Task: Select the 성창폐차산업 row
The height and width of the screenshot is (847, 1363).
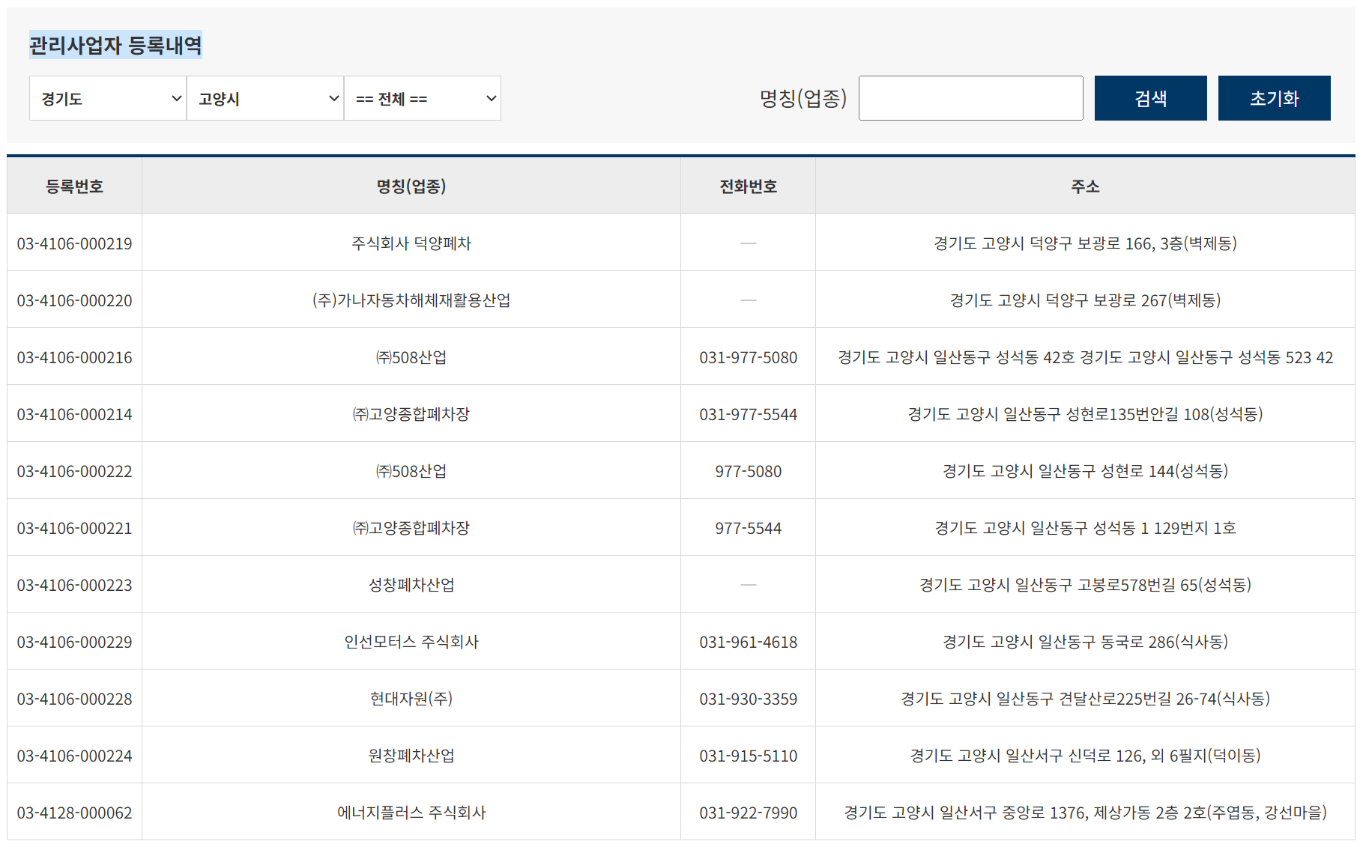Action: click(411, 584)
